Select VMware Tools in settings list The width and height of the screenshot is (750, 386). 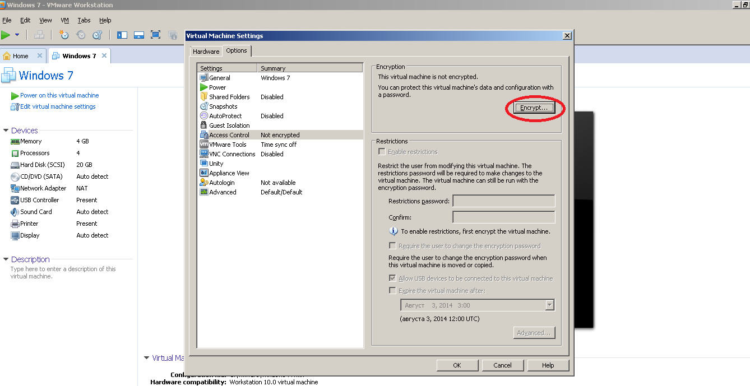tap(281, 145)
